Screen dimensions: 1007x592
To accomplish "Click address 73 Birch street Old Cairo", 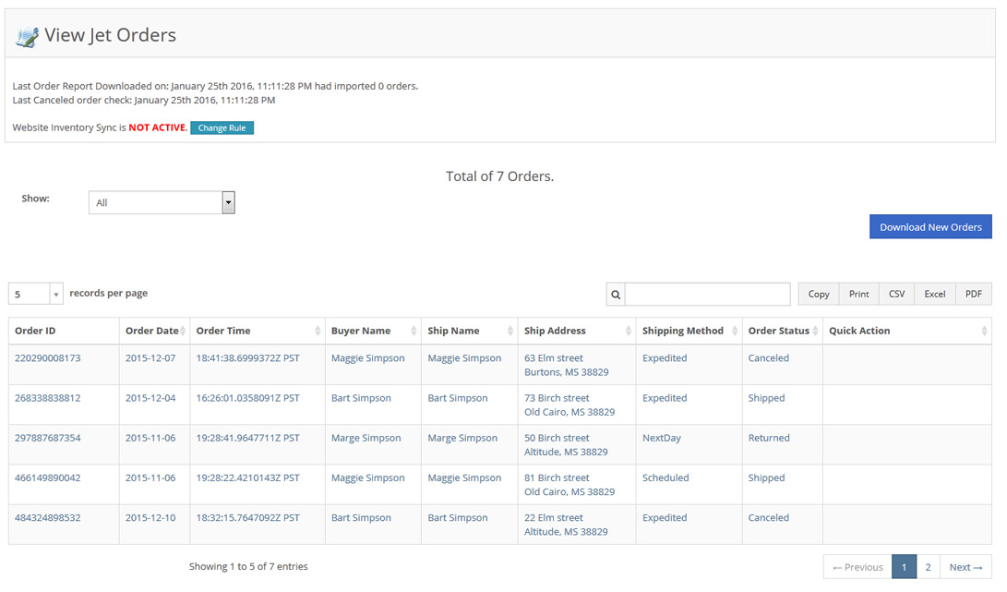I will click(x=569, y=405).
